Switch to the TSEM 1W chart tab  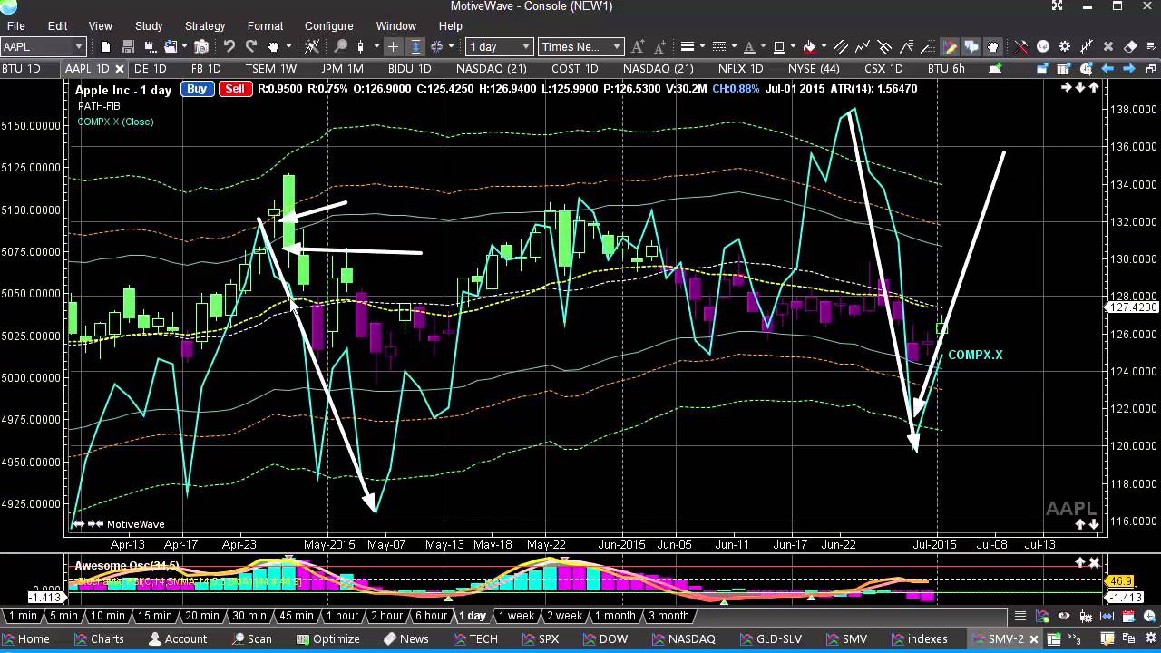click(270, 69)
